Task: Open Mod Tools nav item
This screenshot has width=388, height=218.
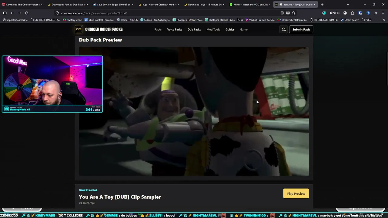Action: tap(213, 29)
